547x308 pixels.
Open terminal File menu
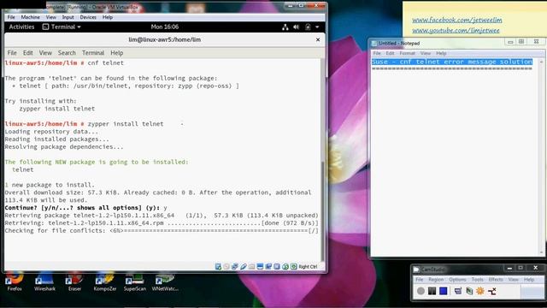(x=12, y=53)
